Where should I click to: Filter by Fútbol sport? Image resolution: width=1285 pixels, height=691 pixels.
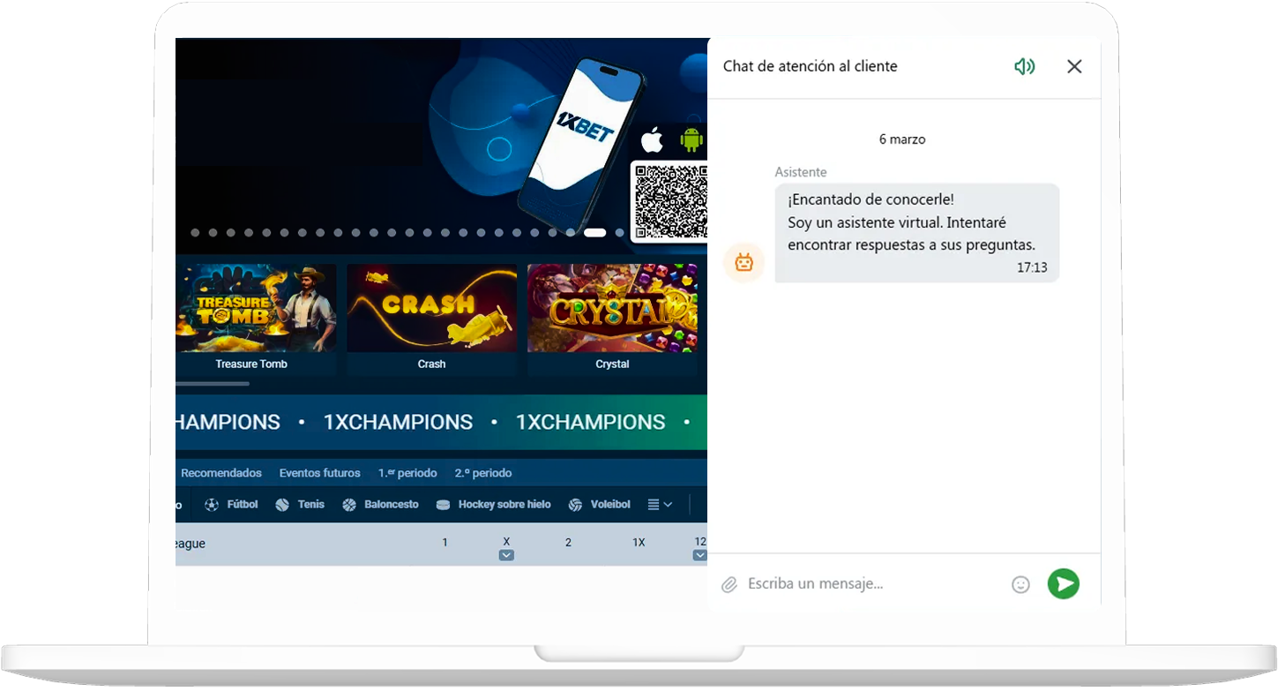(231, 505)
